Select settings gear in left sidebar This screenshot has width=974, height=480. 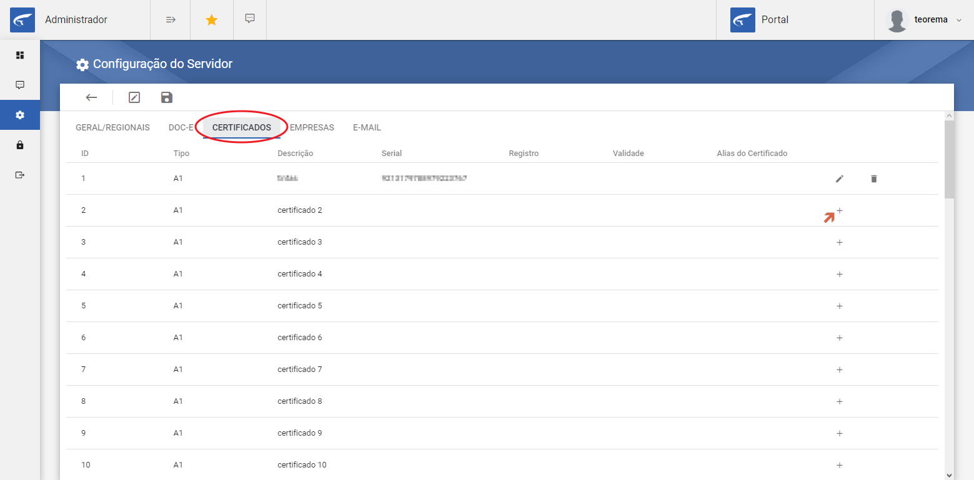20,115
